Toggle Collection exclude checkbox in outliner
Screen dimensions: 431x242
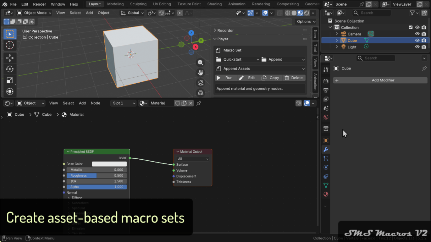tap(410, 28)
